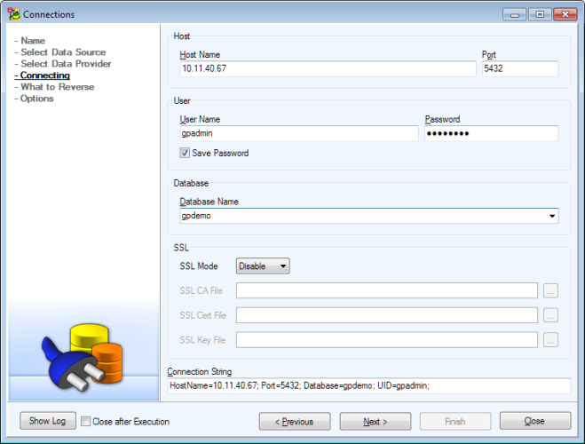585x444 pixels.
Task: Click the Host Name input field
Action: 328,68
